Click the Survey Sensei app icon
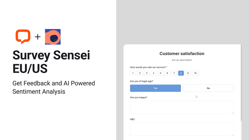Image resolution: width=249 pixels, height=140 pixels. [x=53, y=37]
